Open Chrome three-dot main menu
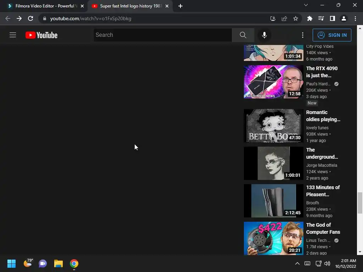Screen dimensions: 363x272 pyautogui.click(x=355, y=18)
